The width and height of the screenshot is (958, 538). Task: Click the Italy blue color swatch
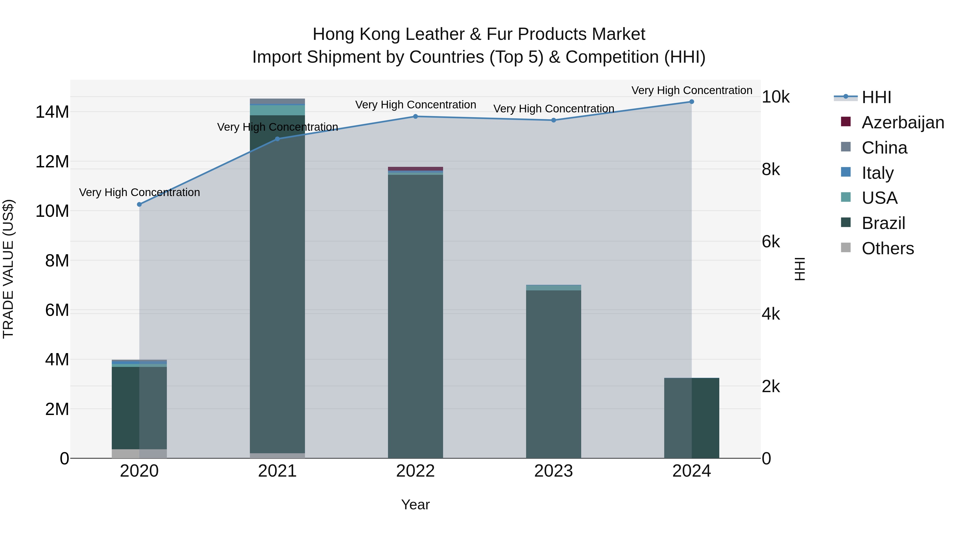(x=846, y=172)
